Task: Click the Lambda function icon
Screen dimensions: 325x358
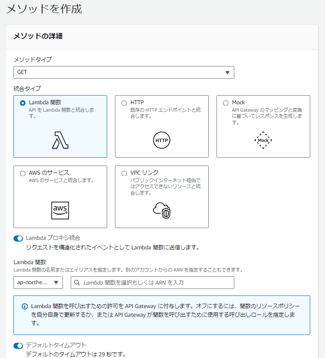Action: tap(60, 140)
